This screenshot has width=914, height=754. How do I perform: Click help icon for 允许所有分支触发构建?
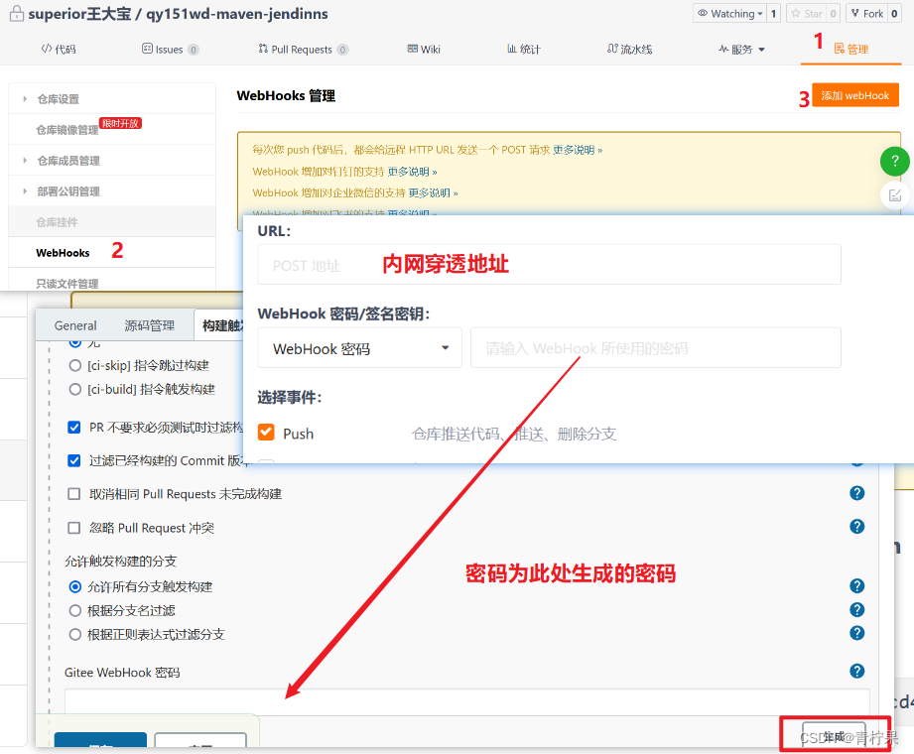click(x=856, y=585)
